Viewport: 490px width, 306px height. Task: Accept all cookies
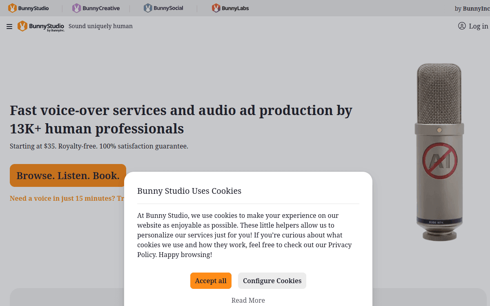tap(211, 281)
